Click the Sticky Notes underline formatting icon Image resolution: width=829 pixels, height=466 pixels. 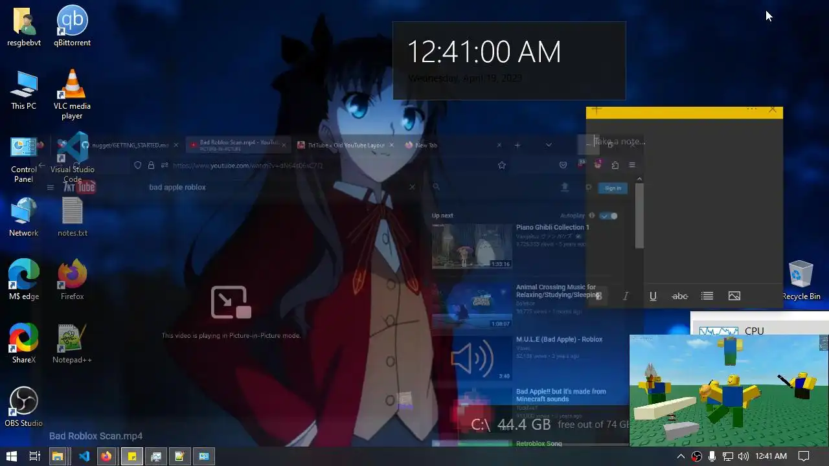[653, 296]
